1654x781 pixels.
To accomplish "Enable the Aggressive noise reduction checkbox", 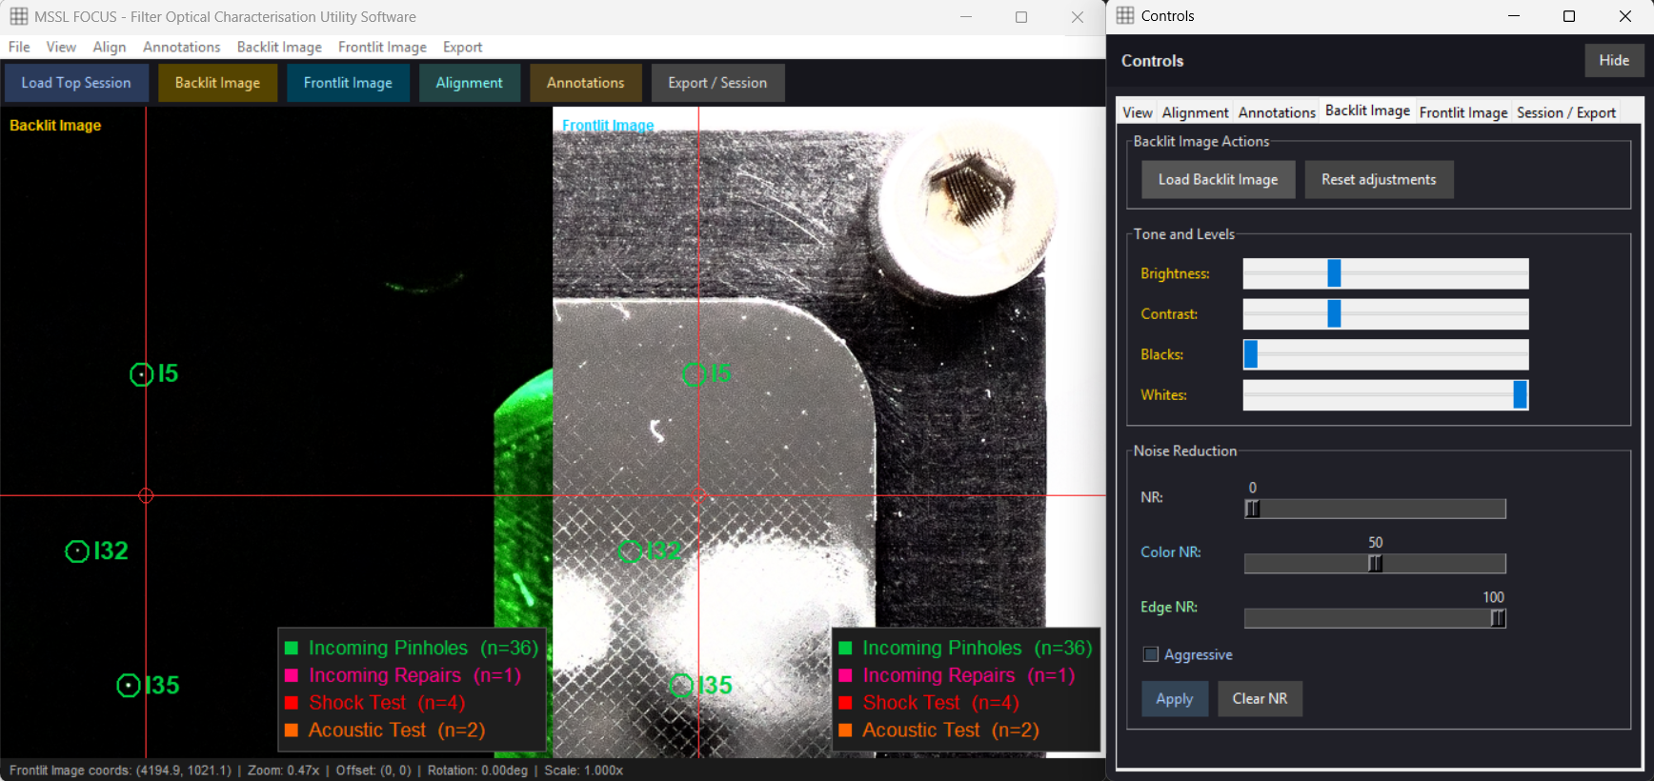I will pos(1151,654).
